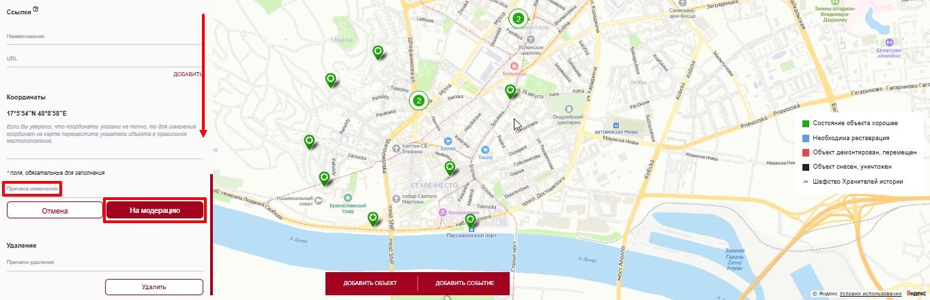Select the green star marker at Passenger port
Image resolution: width=930 pixels, height=300 pixels.
(469, 221)
